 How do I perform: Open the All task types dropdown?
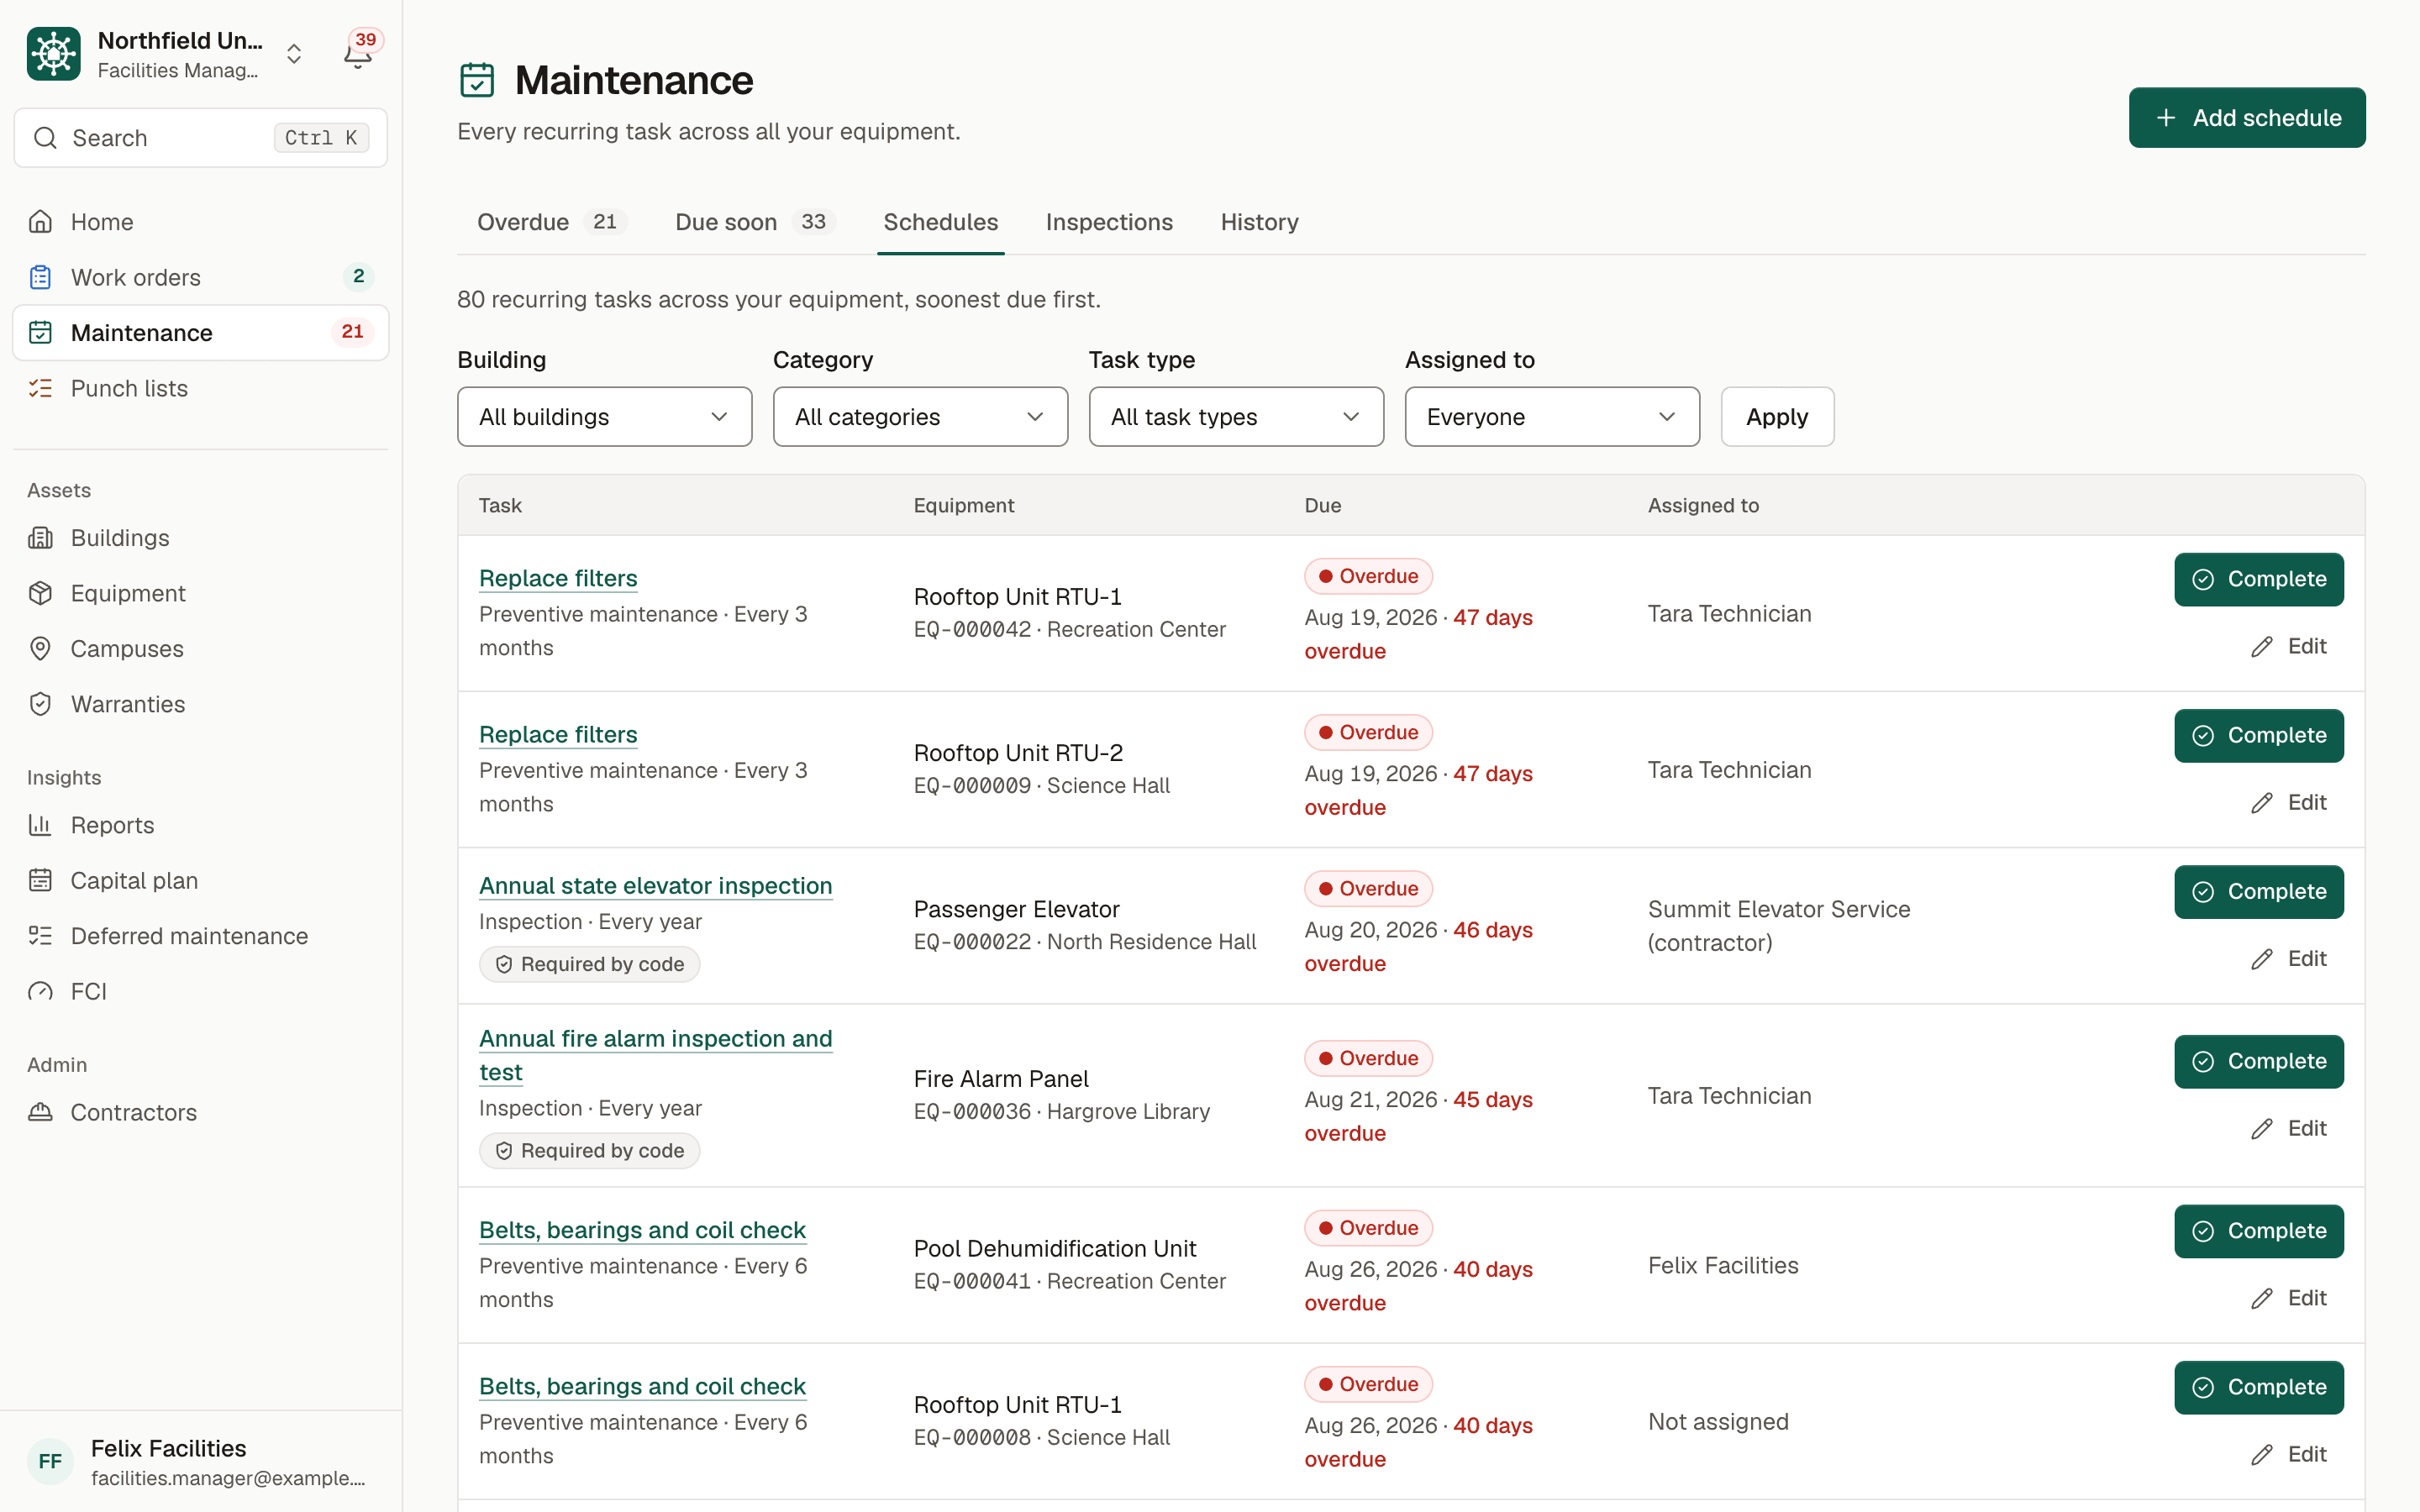pyautogui.click(x=1236, y=417)
